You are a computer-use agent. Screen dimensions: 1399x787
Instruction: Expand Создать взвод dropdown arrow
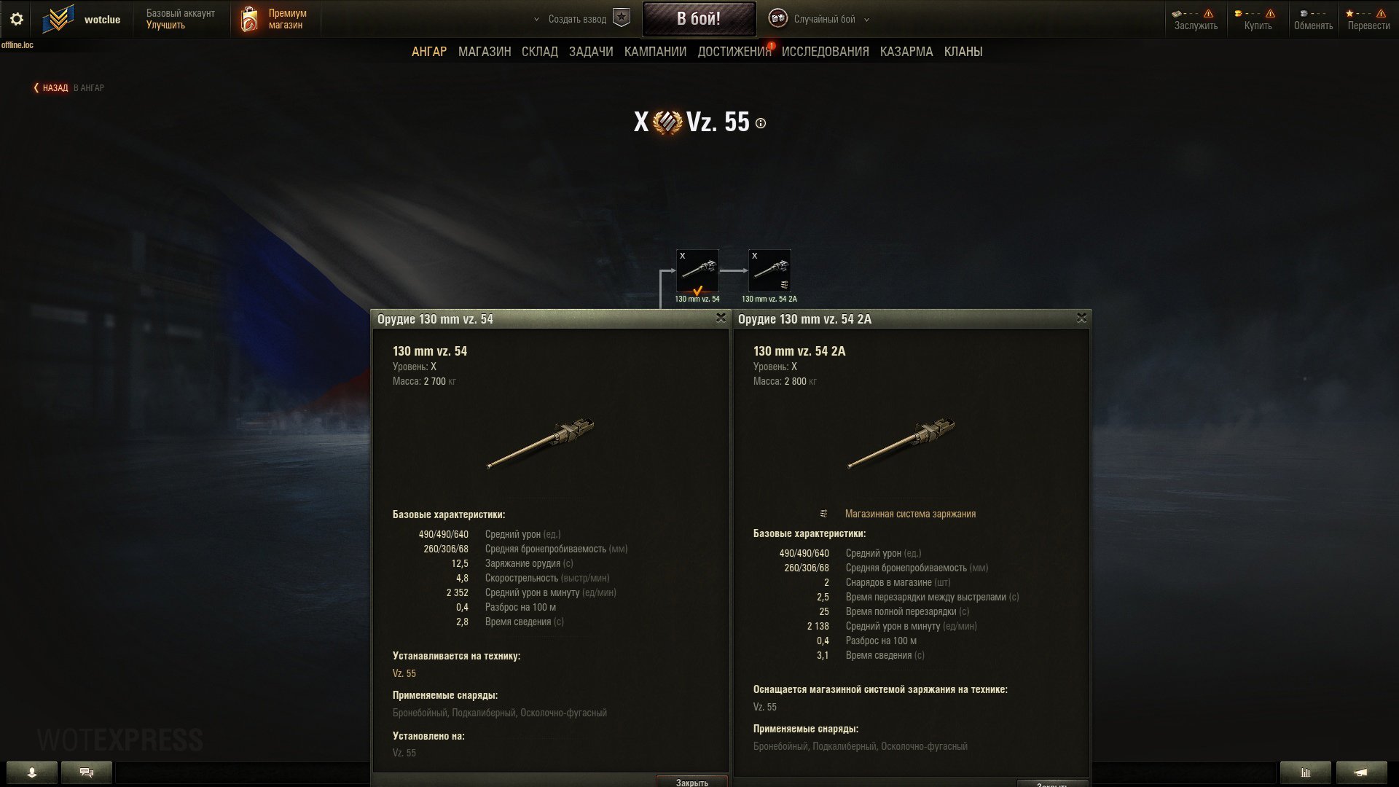(536, 20)
